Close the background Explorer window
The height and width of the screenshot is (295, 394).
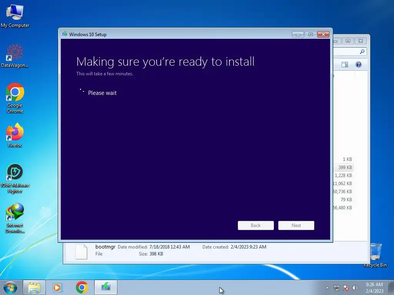361,41
